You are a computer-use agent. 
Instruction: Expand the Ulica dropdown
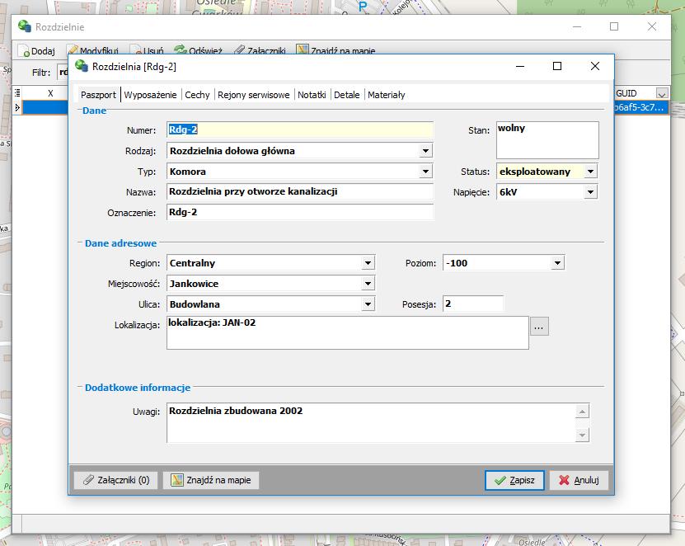(x=368, y=304)
